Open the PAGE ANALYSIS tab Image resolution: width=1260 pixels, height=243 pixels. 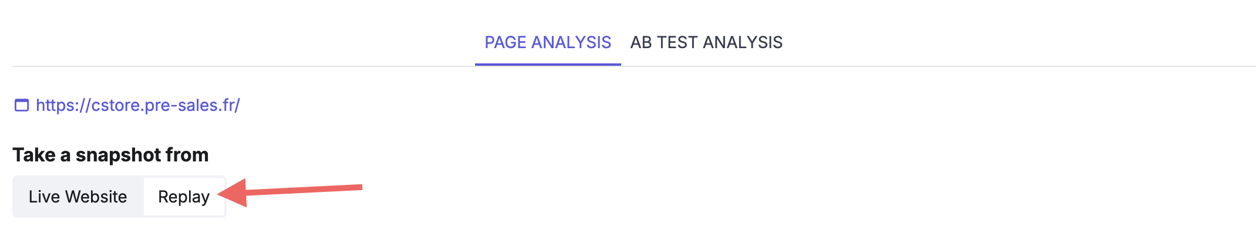(x=548, y=42)
